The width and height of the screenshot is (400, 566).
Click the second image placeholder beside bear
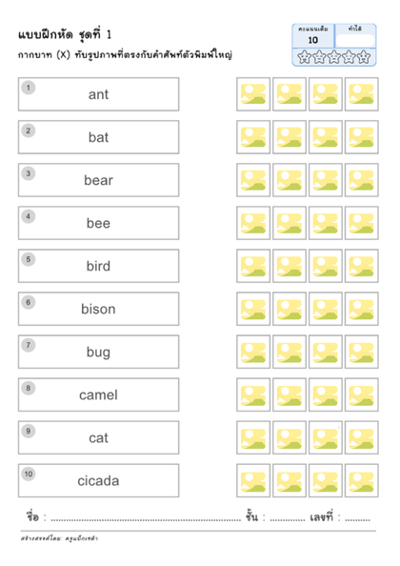pyautogui.click(x=290, y=180)
